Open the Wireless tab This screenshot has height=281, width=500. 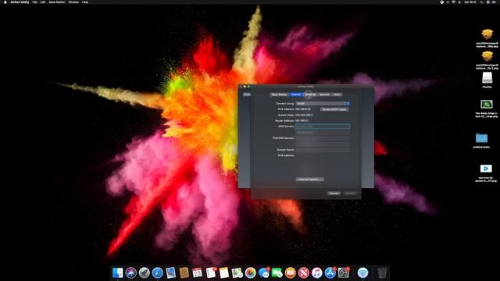coord(310,94)
